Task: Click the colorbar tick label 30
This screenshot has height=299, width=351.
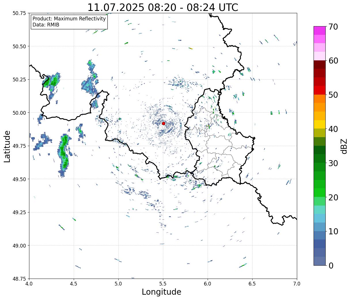Action: [x=333, y=163]
